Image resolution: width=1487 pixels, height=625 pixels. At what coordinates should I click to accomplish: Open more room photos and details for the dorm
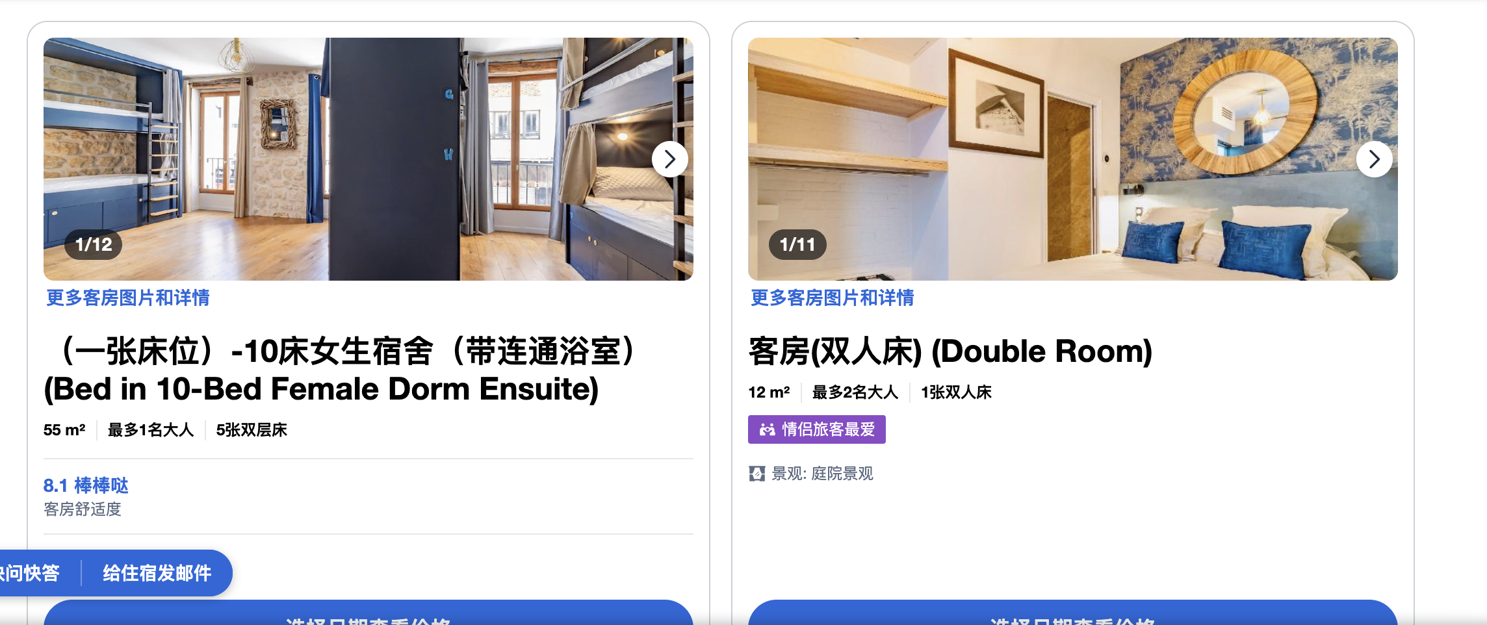click(x=127, y=298)
